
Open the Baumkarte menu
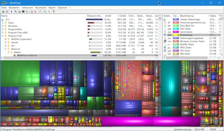41,8
